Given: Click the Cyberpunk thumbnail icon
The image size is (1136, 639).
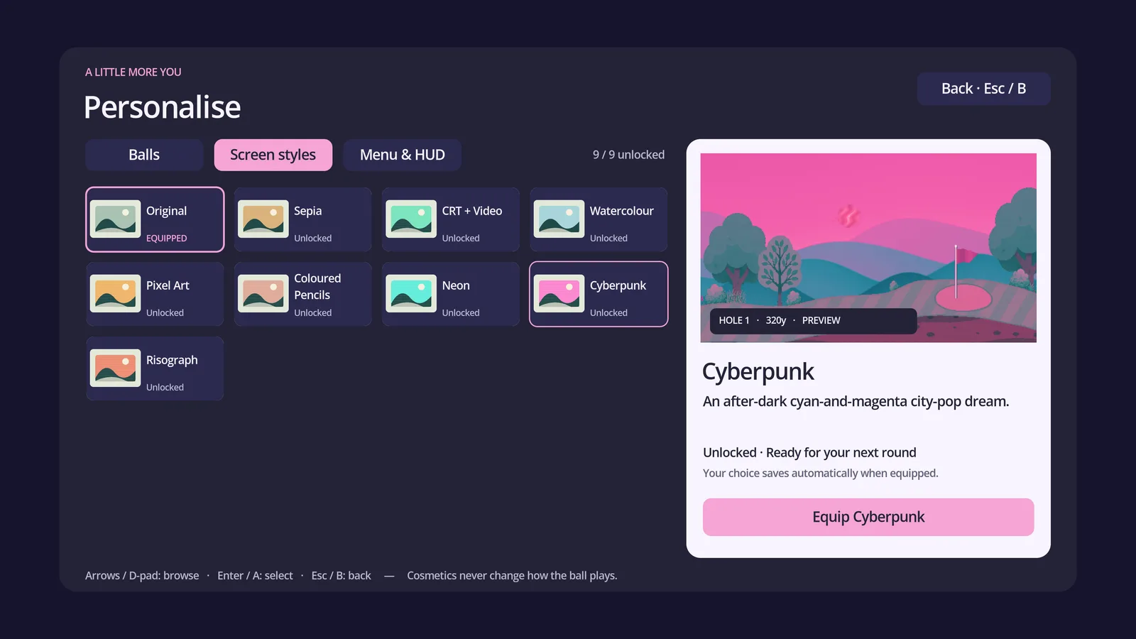Looking at the screenshot, I should click(559, 293).
